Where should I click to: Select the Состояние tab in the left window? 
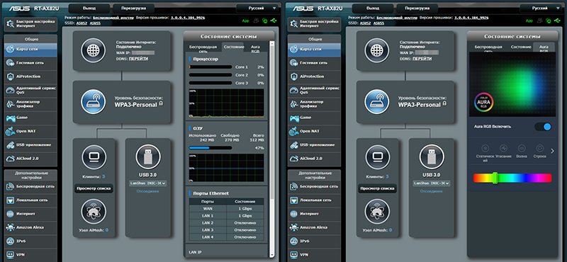tap(233, 47)
